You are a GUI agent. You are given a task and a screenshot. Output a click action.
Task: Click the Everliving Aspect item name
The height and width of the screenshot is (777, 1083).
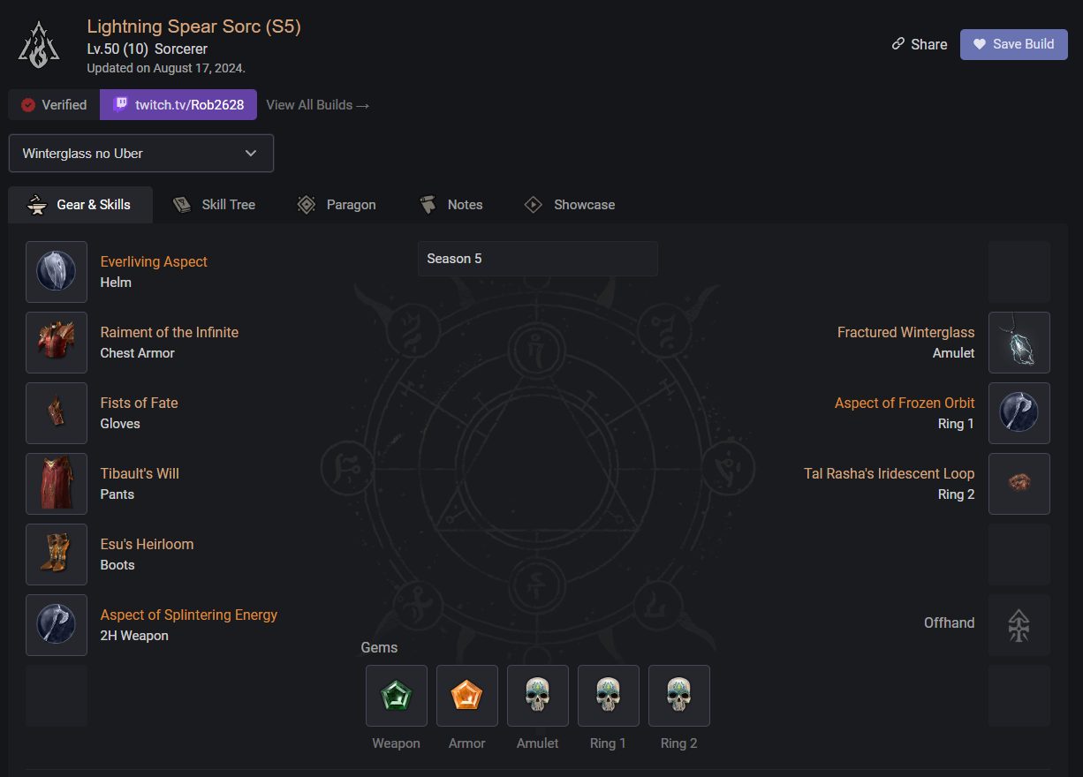coord(154,261)
